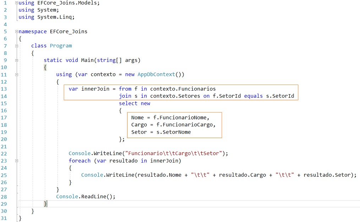
Task: Collapse the Program class region
Action: click(x=16, y=46)
